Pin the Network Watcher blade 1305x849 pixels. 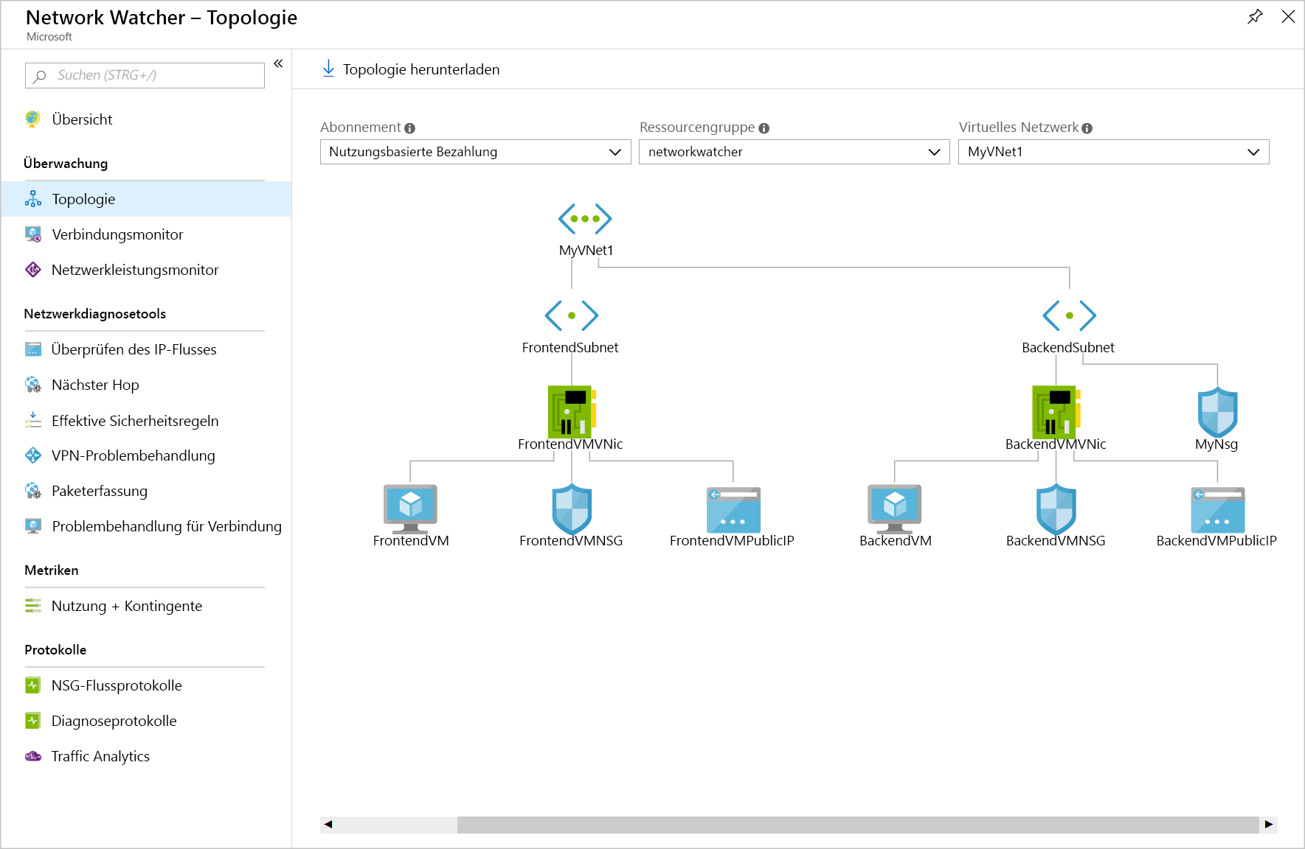1255,16
